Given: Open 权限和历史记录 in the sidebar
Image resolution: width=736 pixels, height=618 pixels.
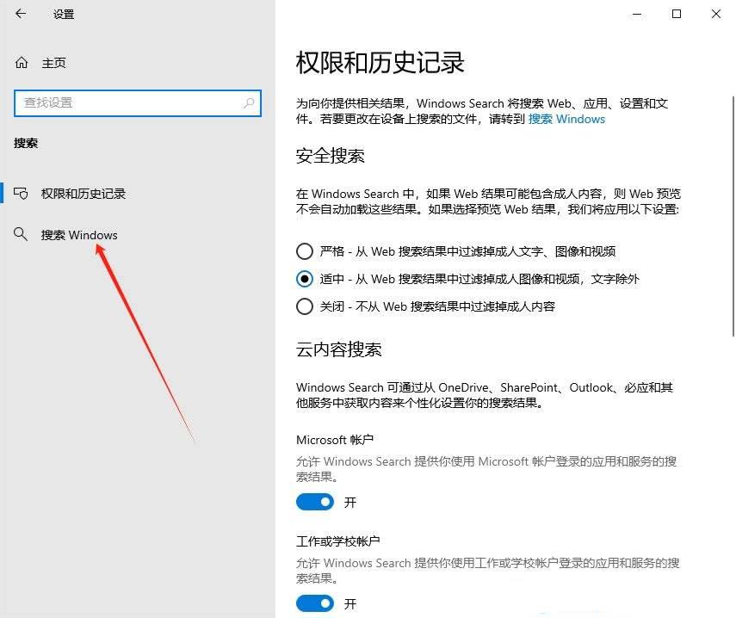Looking at the screenshot, I should 83,194.
